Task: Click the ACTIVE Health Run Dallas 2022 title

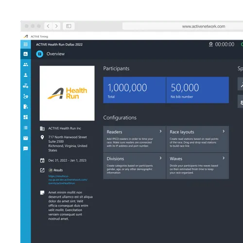Action: [59, 45]
